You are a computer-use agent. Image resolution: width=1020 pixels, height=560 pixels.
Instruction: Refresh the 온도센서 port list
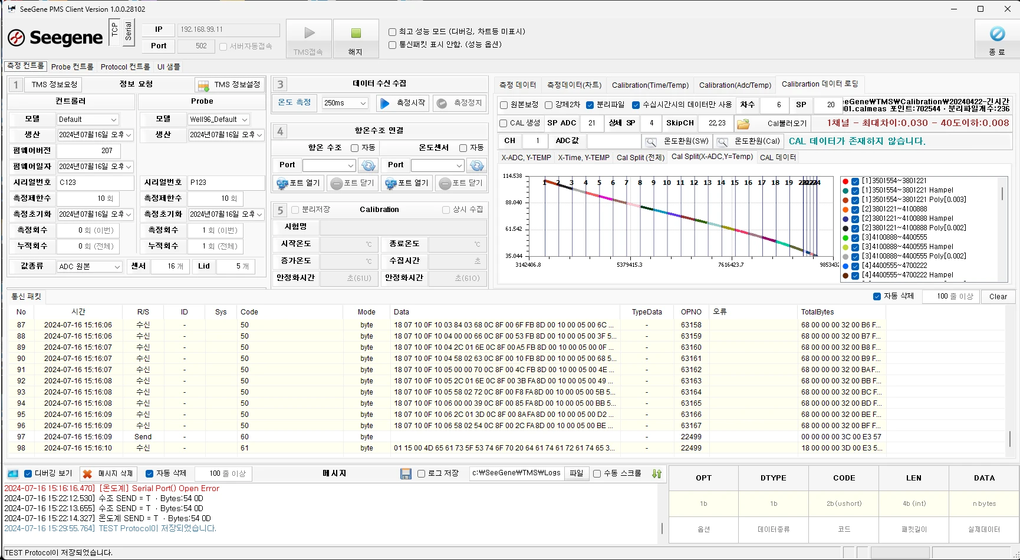pos(476,165)
